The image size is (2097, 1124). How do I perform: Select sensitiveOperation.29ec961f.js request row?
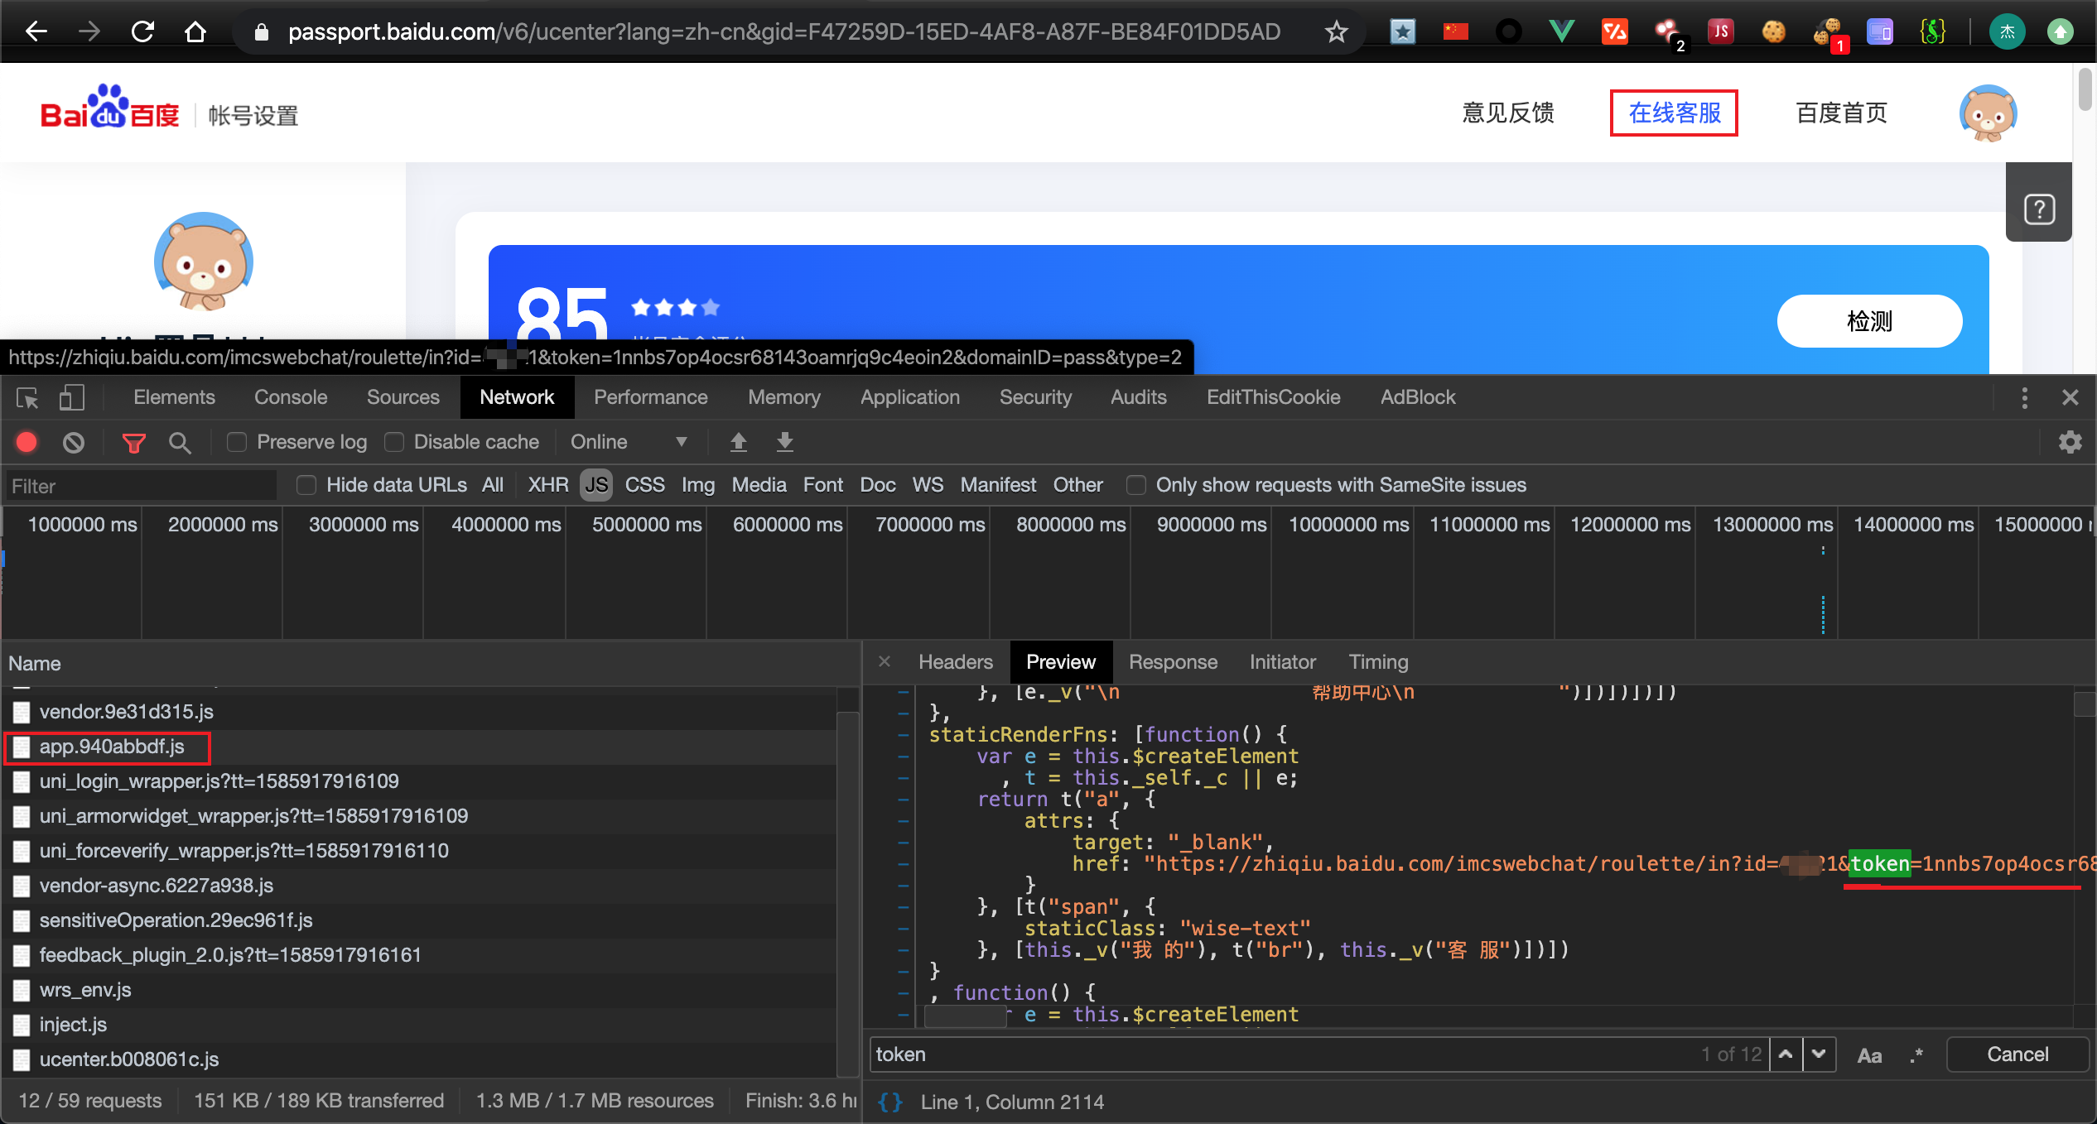click(x=420, y=920)
